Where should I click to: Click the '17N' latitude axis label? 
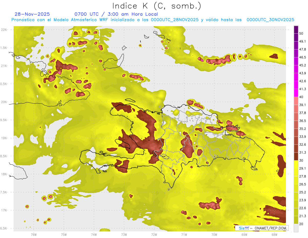(4, 210)
